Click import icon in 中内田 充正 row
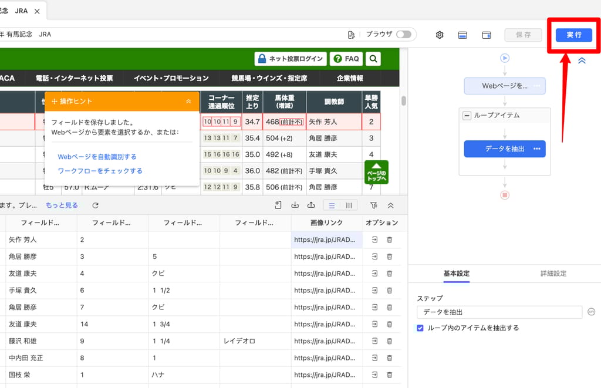601x388 pixels. point(374,357)
